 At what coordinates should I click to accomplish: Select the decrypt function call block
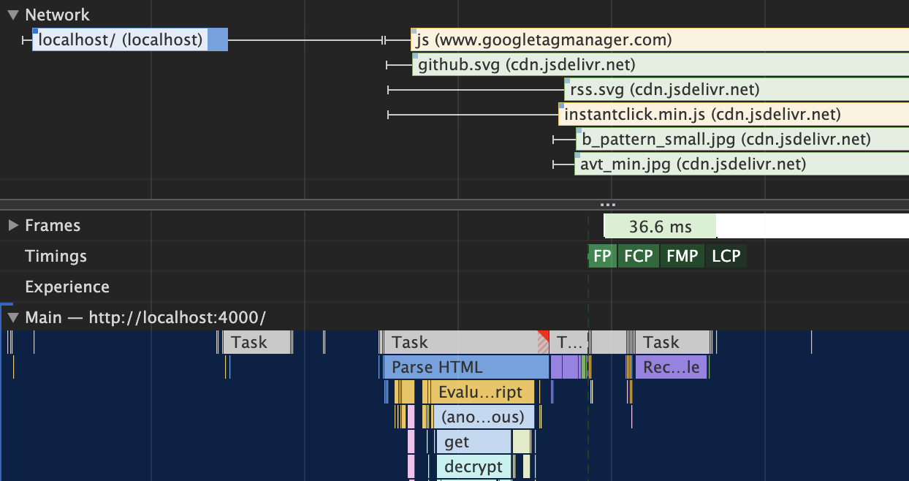[x=473, y=467]
